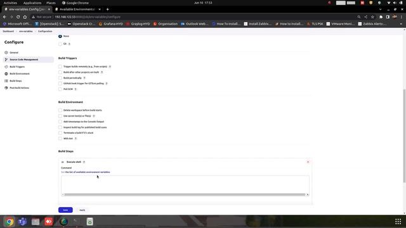Switch to Available Environmental browser tab
Screen dimensions: 406x228
pos(77,9)
